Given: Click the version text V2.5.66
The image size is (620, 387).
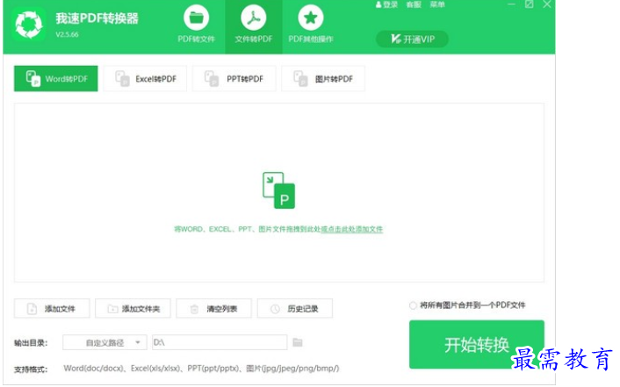Looking at the screenshot, I should (68, 34).
